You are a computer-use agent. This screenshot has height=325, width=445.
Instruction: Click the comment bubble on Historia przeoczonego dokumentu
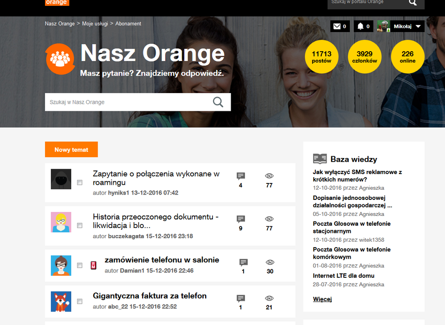[x=241, y=219]
